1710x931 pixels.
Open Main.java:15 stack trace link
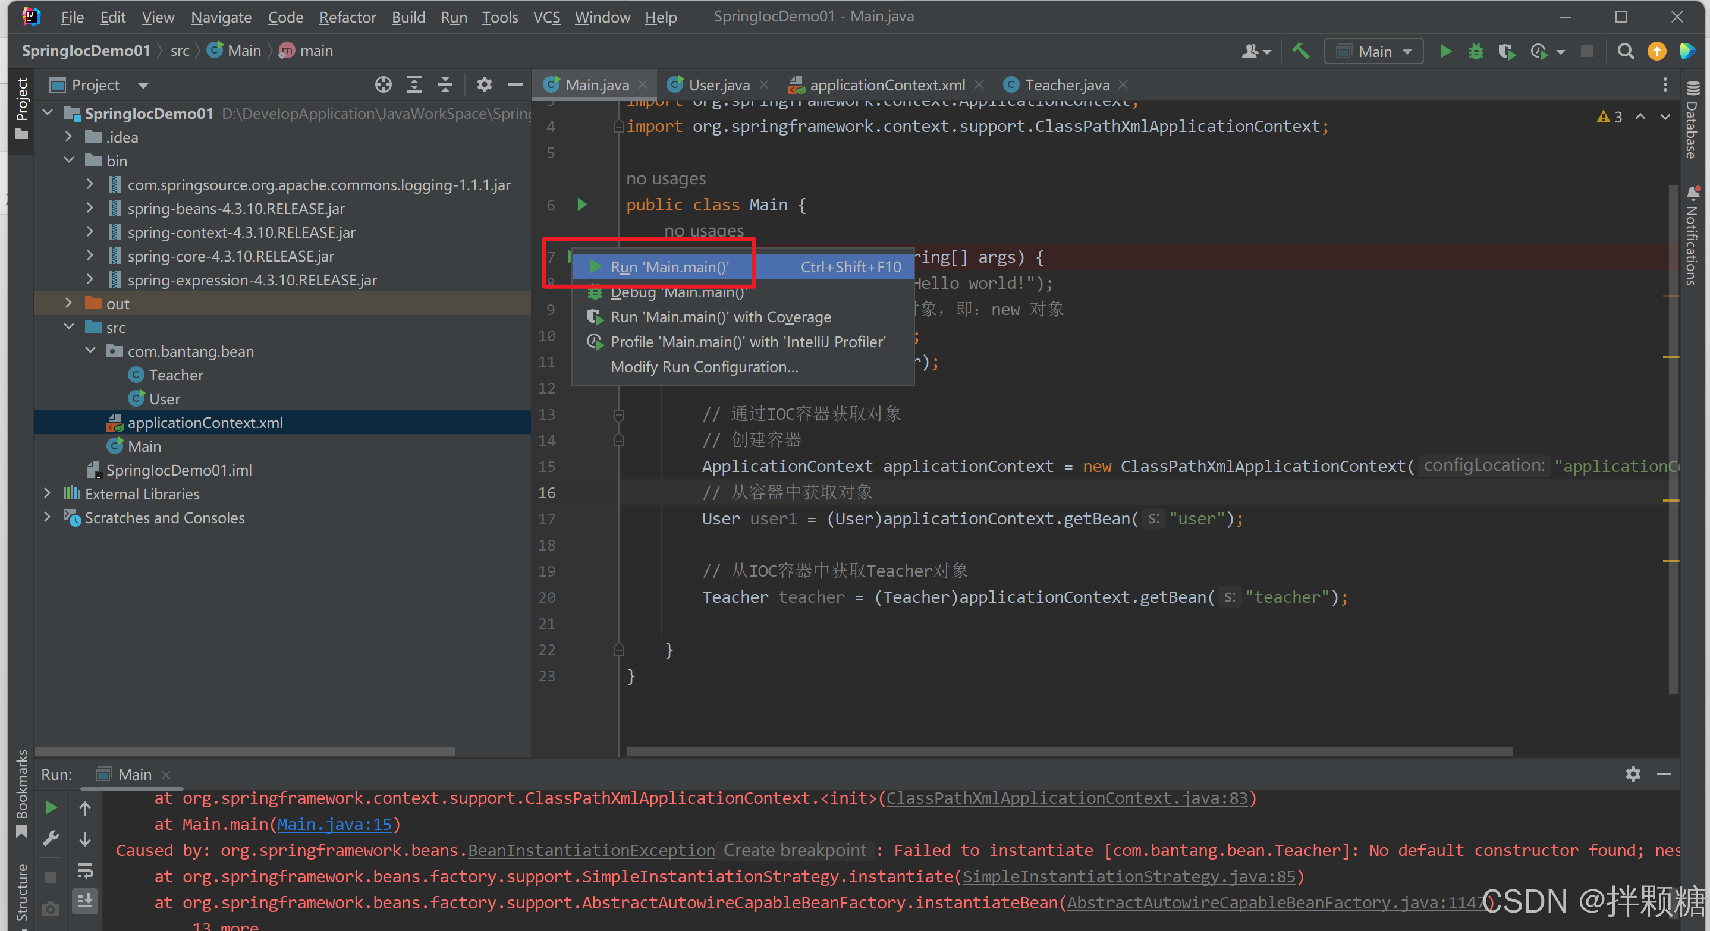tap(334, 823)
